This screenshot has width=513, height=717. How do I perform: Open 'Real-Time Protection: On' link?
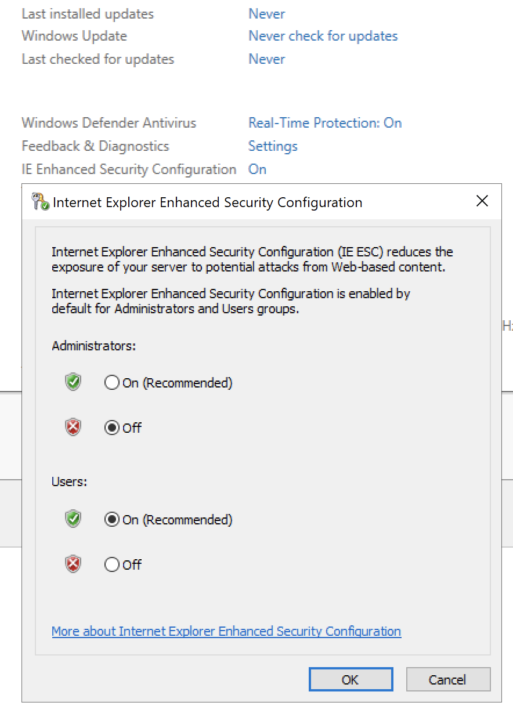click(325, 123)
